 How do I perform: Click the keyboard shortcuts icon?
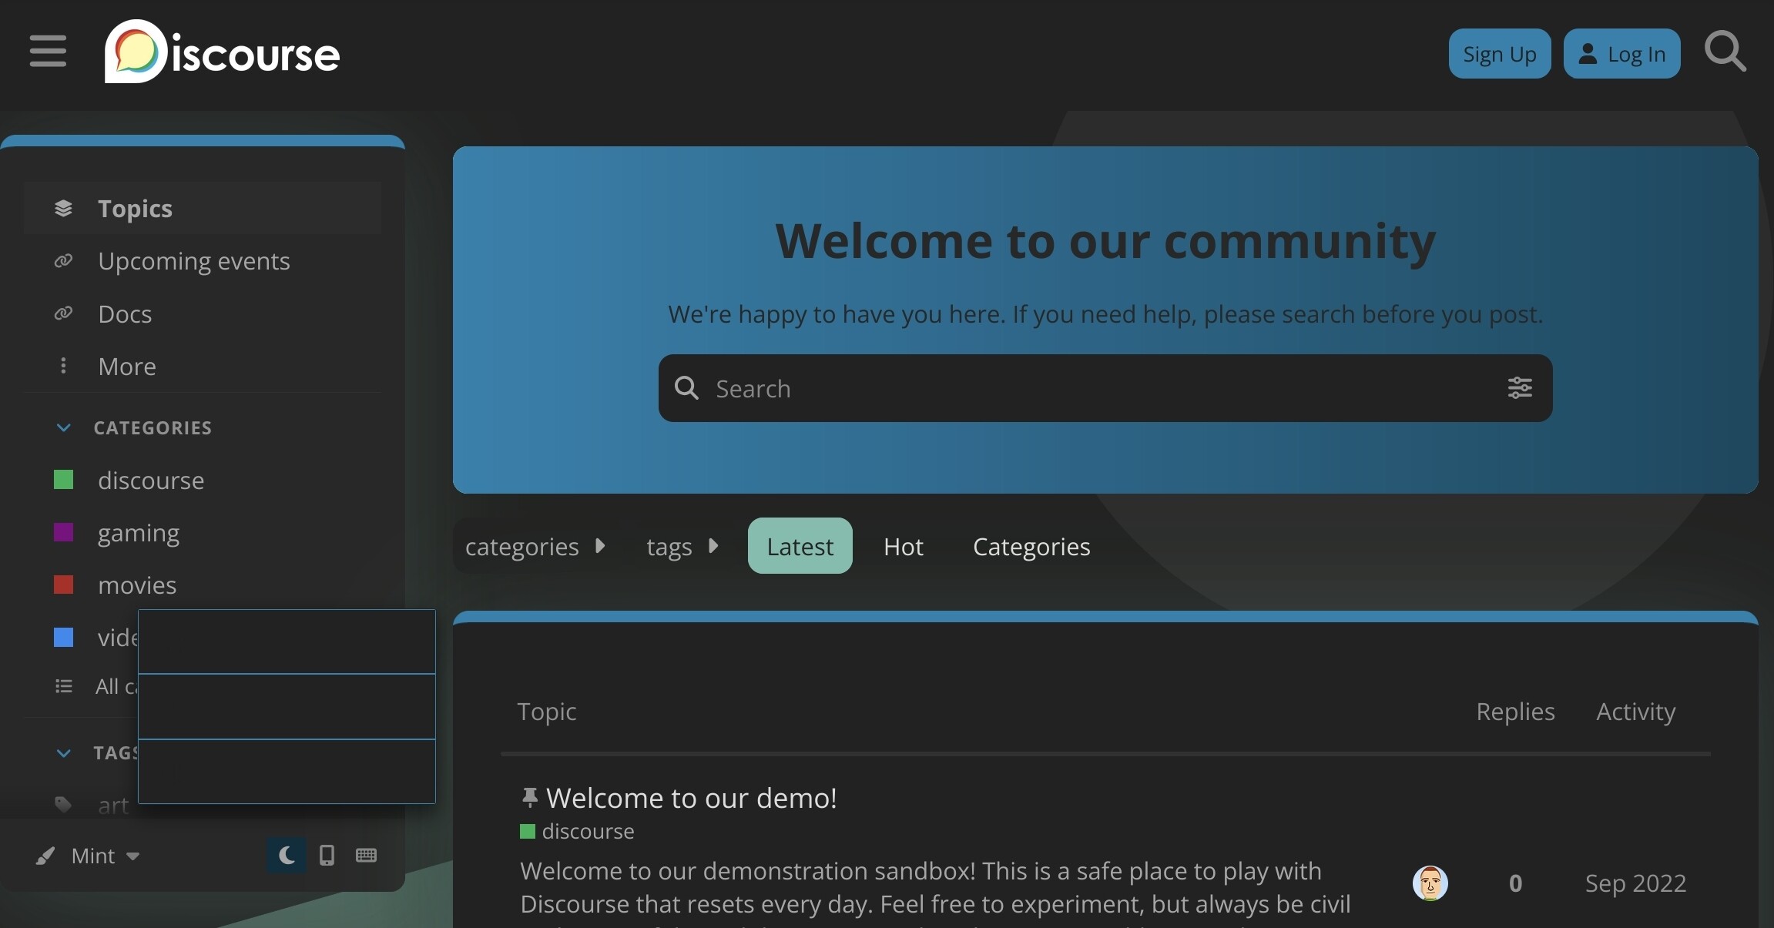pyautogui.click(x=366, y=855)
